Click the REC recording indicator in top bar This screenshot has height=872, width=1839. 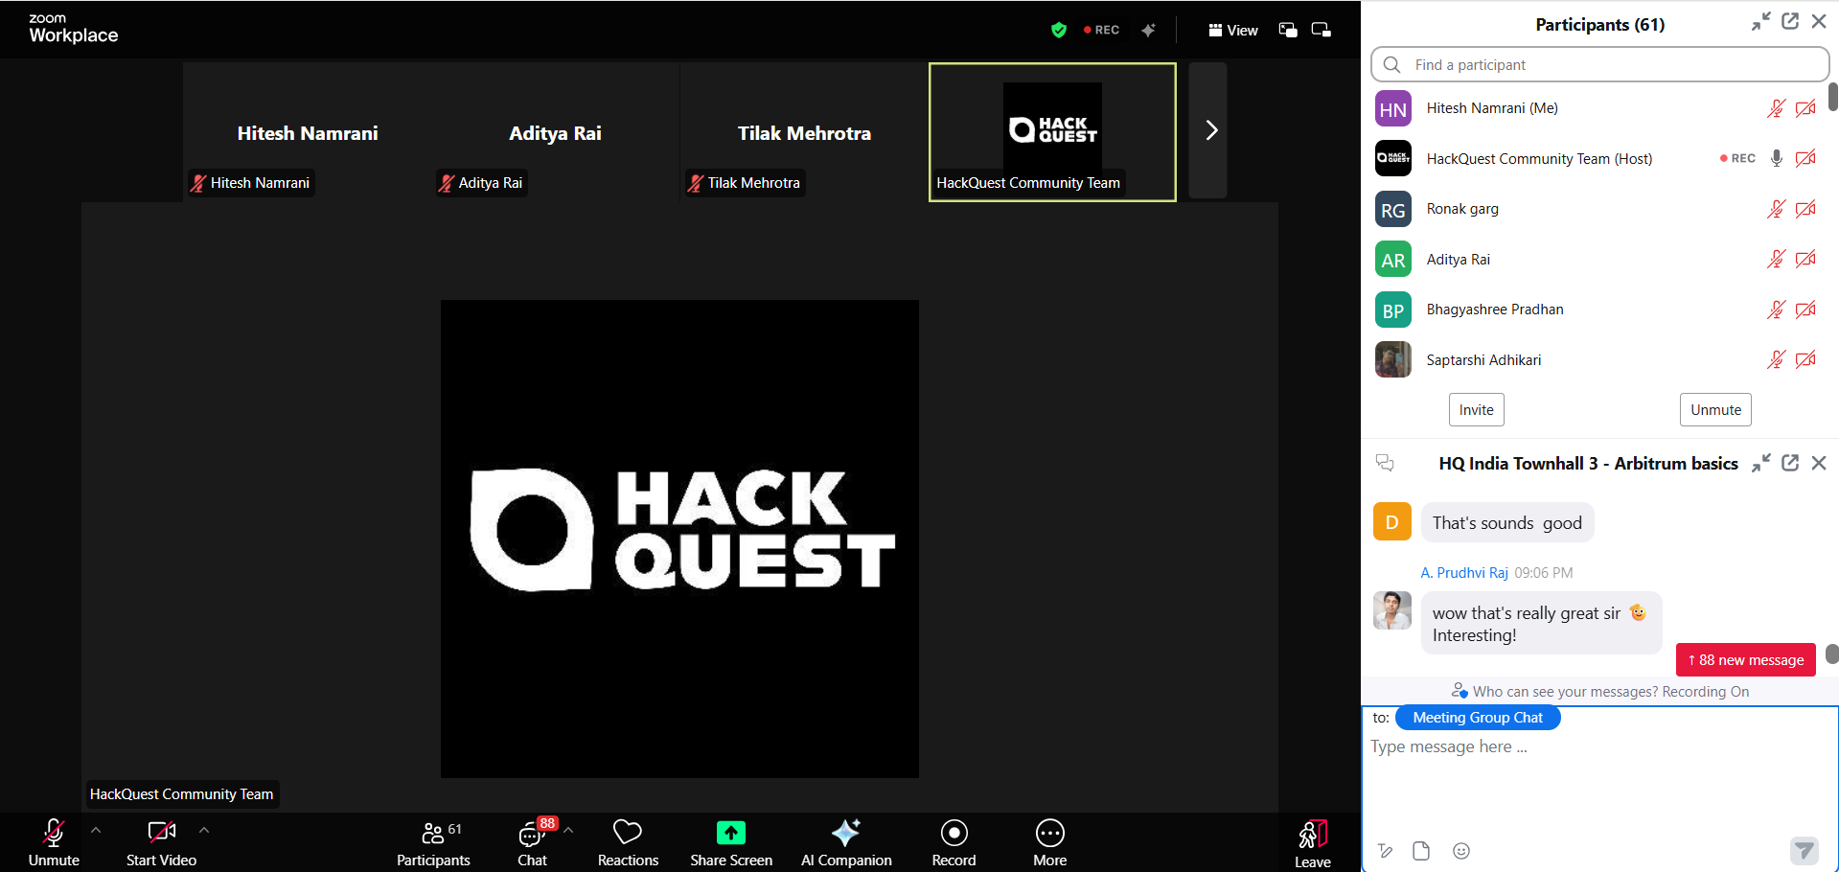[x=1101, y=31]
